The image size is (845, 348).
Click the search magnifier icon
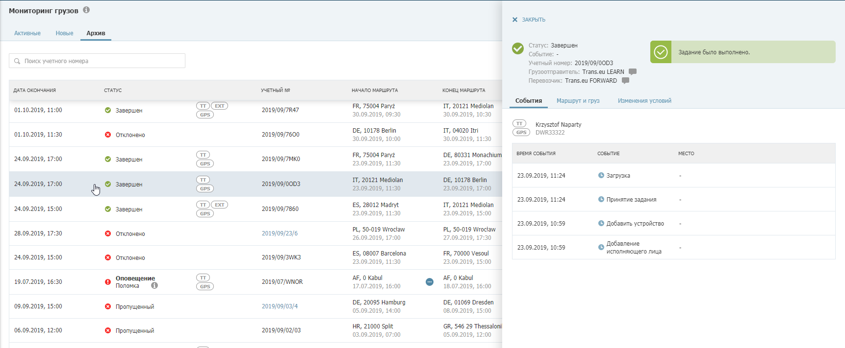tap(17, 61)
